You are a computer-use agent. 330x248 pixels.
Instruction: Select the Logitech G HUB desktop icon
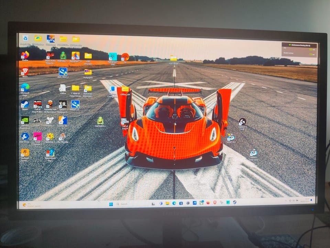pos(242,124)
